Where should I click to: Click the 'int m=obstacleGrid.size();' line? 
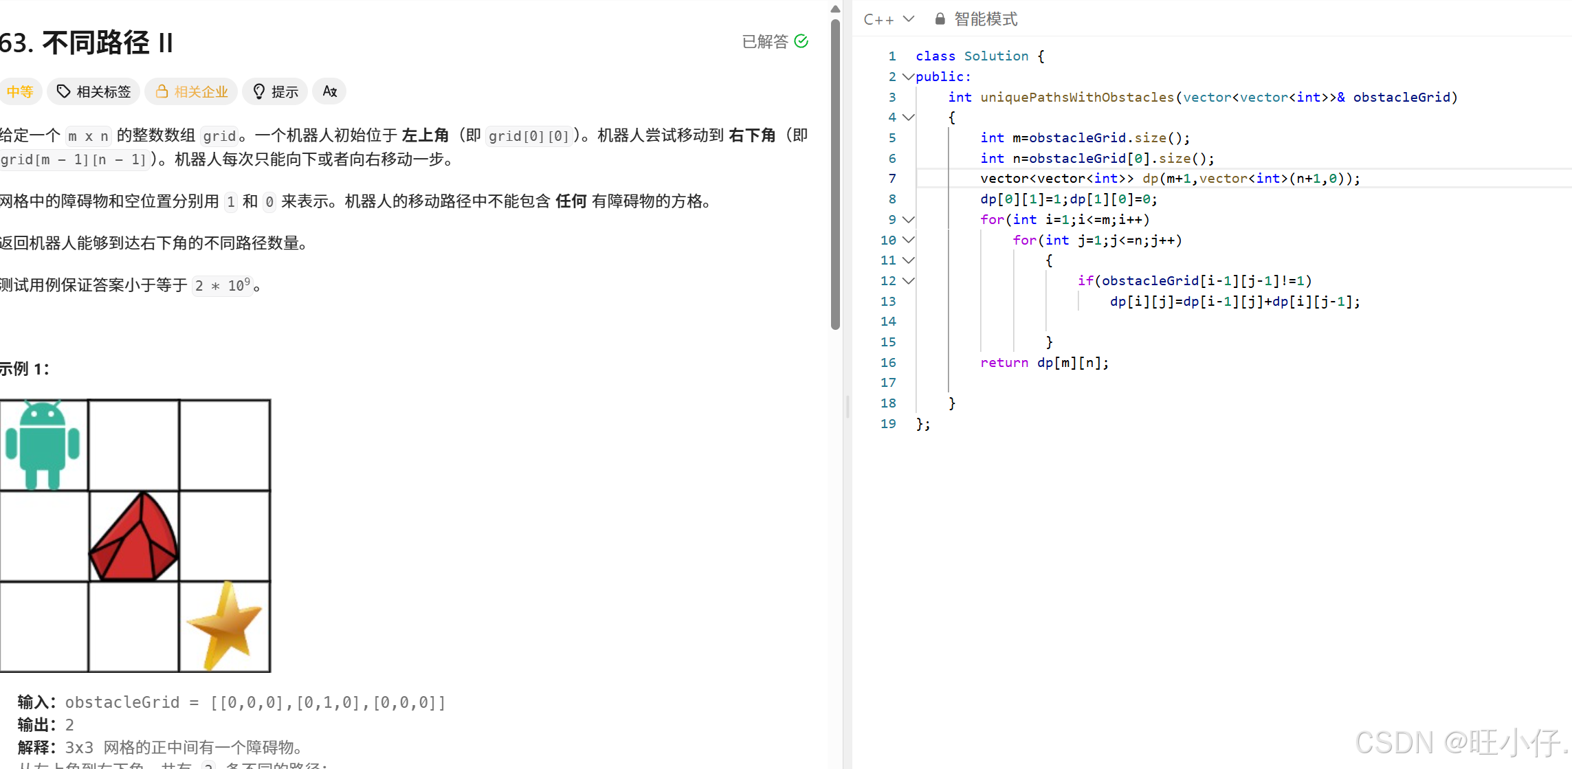[x=1085, y=138]
